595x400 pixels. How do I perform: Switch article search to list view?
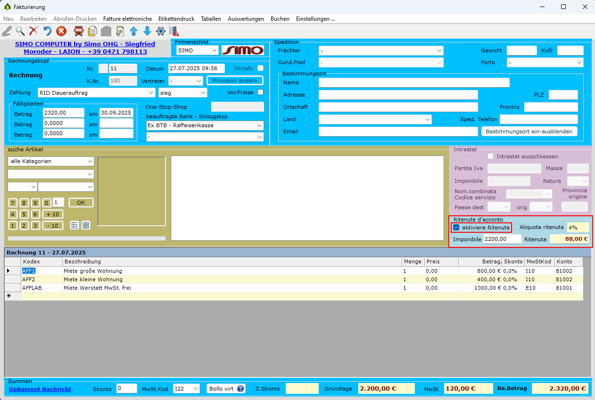(74, 225)
